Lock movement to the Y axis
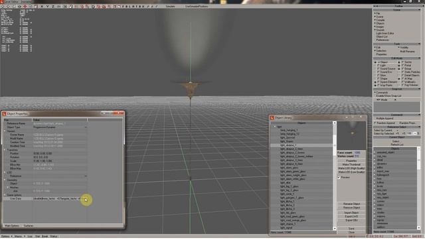Screen dimensions: 425x239 click(47, 6)
